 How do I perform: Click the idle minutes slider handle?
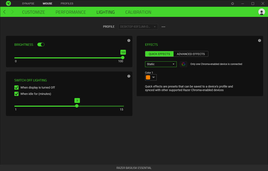point(77,106)
